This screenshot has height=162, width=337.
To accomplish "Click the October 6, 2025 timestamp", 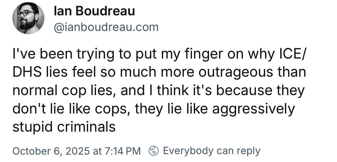I will (x=76, y=151).
